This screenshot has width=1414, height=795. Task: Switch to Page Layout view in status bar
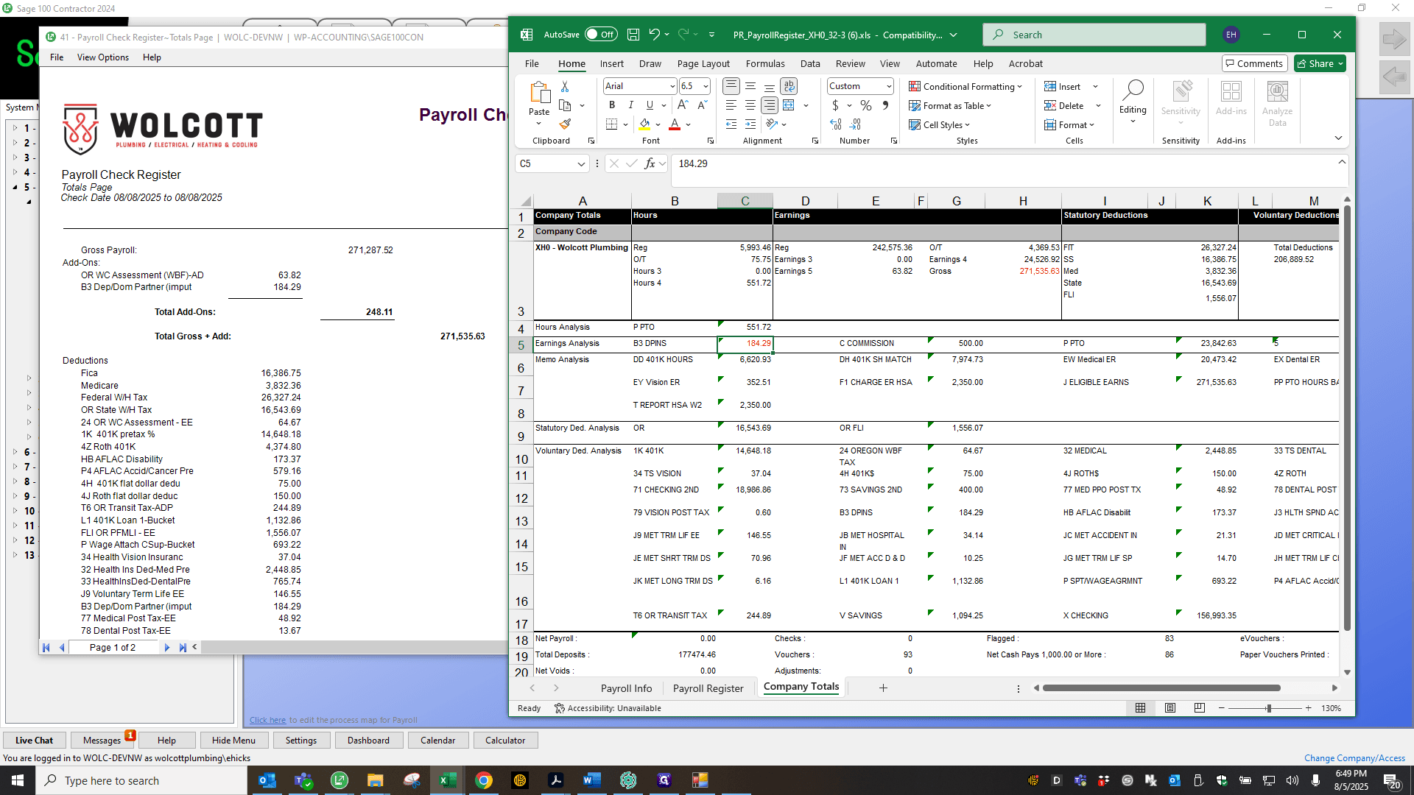(1170, 708)
